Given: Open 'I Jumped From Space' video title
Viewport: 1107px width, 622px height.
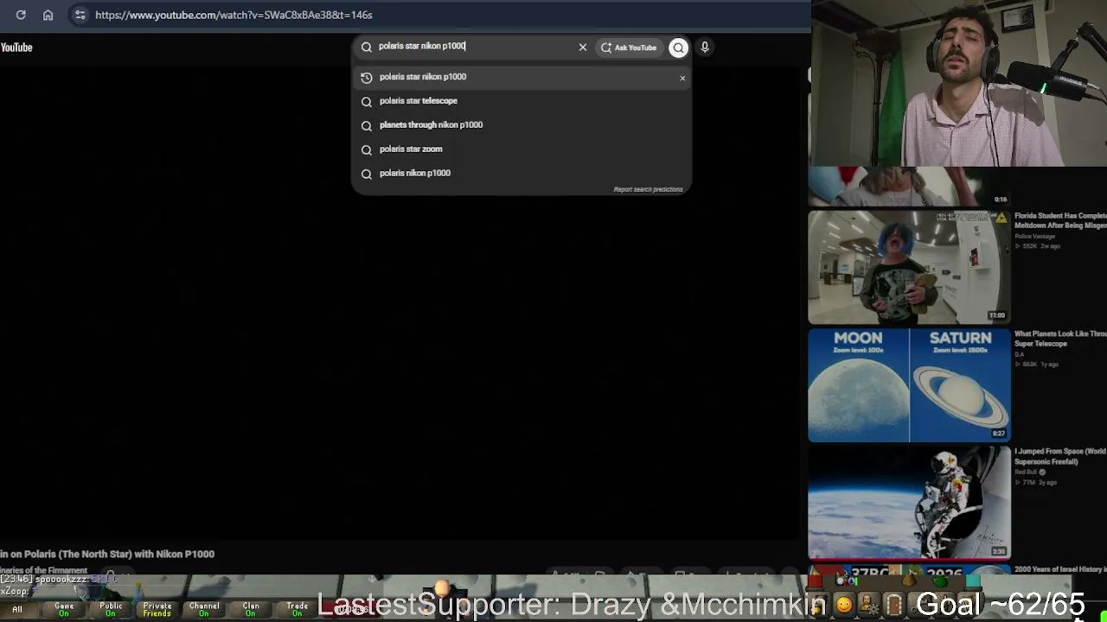Looking at the screenshot, I should [1060, 456].
